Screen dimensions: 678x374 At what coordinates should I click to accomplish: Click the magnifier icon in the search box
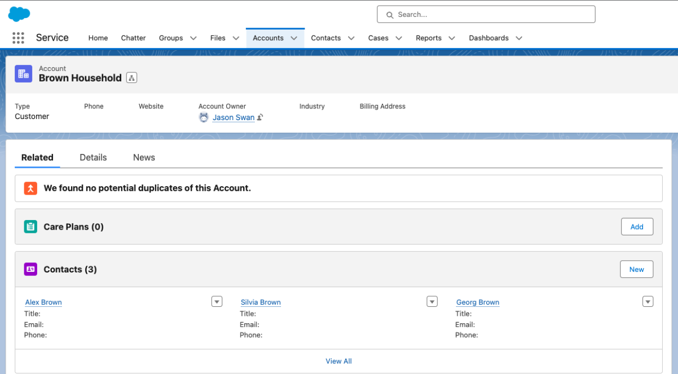(x=390, y=15)
